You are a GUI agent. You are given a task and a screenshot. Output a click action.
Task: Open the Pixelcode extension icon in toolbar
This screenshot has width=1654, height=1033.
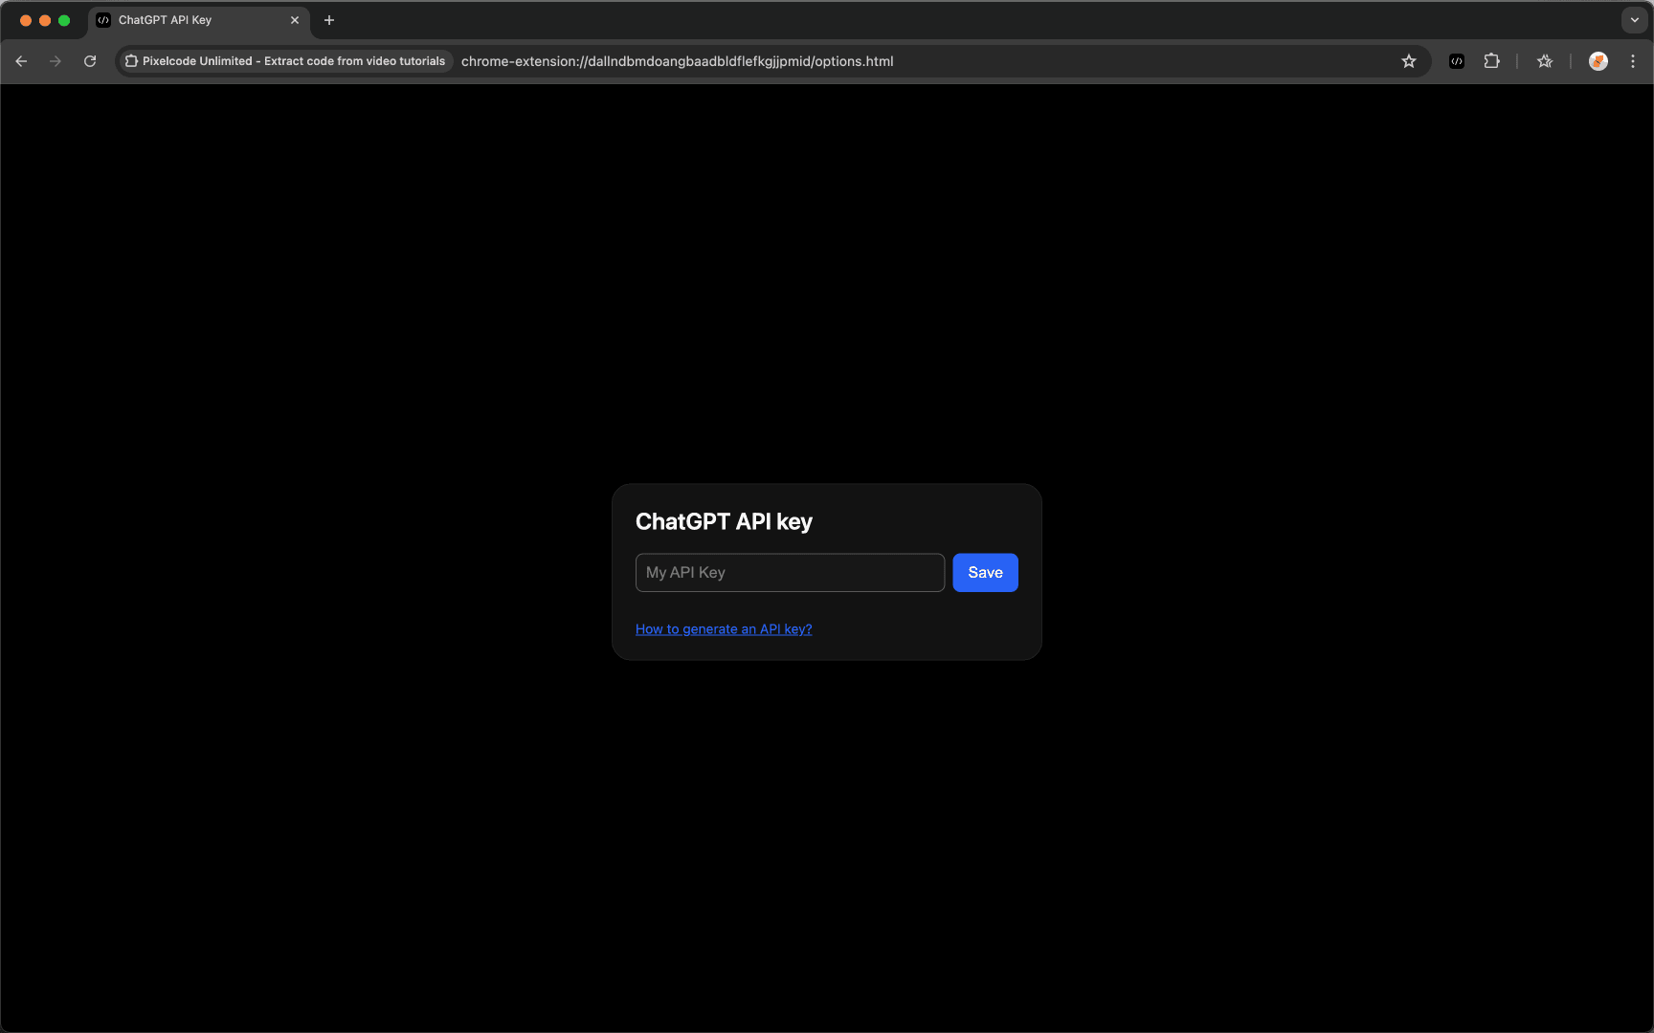(x=1457, y=61)
